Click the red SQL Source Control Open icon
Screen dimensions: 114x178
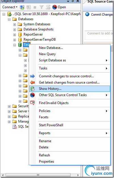tap(55, 7)
